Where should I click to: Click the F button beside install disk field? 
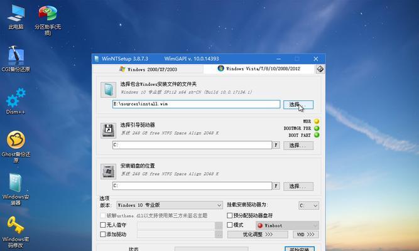(x=276, y=186)
